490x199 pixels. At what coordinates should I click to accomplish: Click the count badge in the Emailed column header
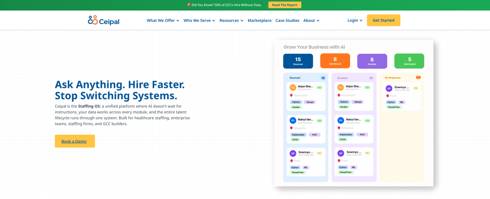371,78
